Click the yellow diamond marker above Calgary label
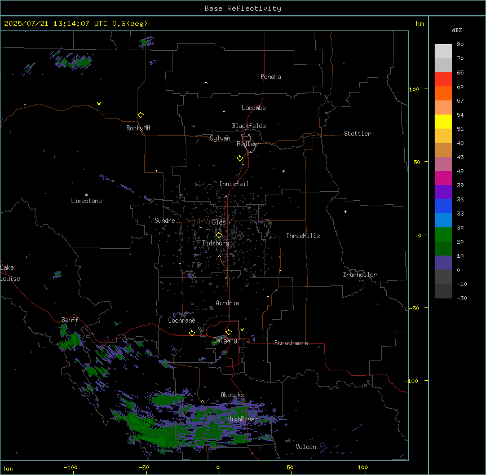This screenshot has height=475, width=486. tap(228, 332)
